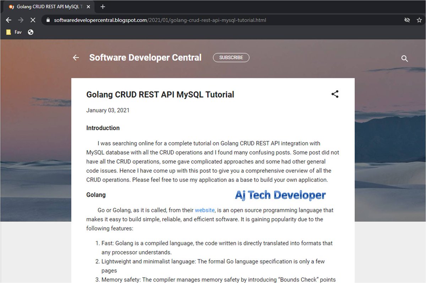Click the SUBSCRIBE button
The height and width of the screenshot is (283, 426).
[231, 57]
